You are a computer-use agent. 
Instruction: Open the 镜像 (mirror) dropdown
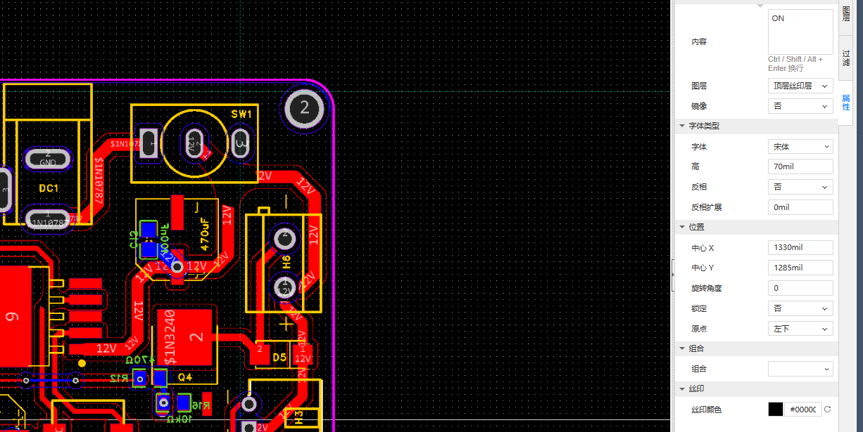pyautogui.click(x=800, y=106)
